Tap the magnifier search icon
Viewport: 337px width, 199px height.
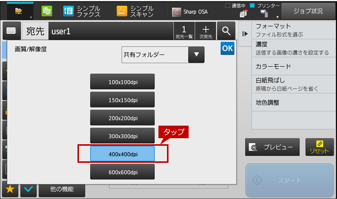(226, 31)
